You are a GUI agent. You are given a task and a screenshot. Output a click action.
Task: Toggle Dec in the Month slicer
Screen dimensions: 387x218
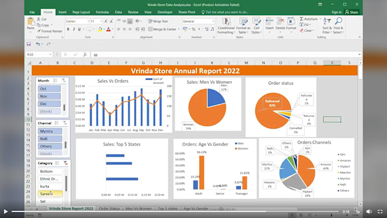[50, 104]
